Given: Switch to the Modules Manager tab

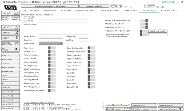Looking at the screenshot, I should (50, 10).
